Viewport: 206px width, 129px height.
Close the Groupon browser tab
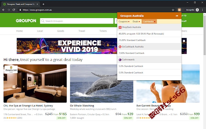(37, 4)
